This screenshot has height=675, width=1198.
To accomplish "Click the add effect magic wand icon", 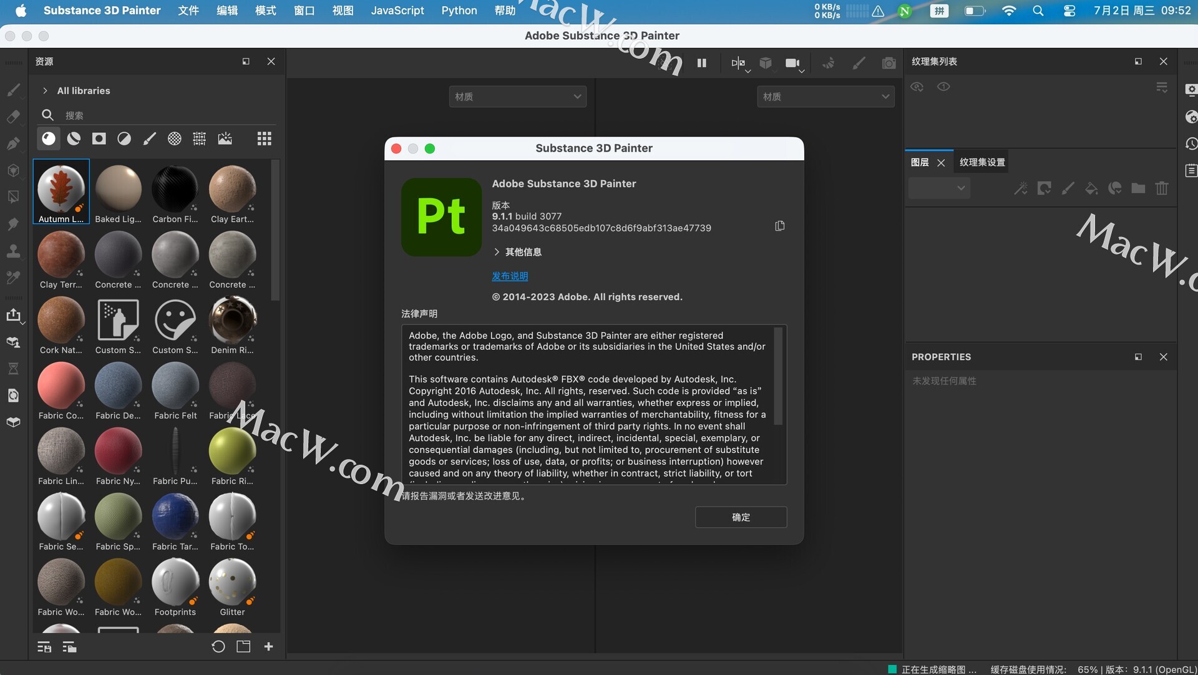I will (1021, 188).
